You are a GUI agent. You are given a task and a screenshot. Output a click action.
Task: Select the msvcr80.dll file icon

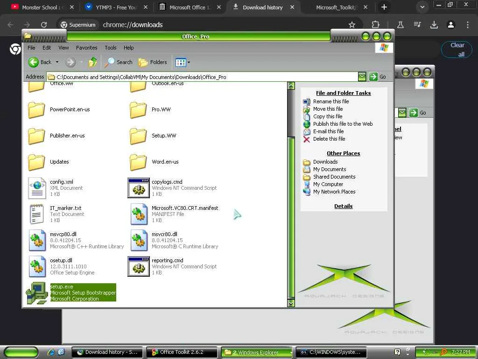[139, 241]
